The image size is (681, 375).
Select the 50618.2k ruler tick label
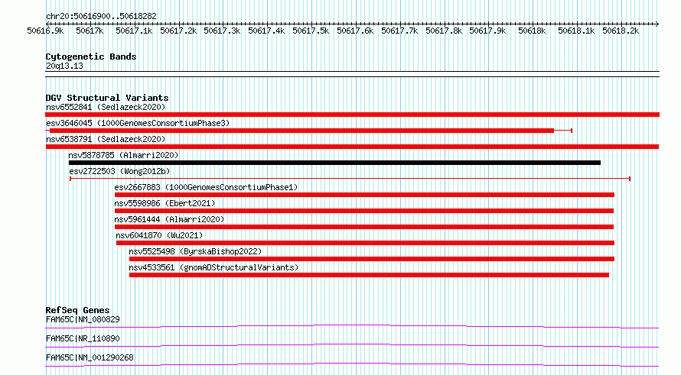[x=621, y=31]
